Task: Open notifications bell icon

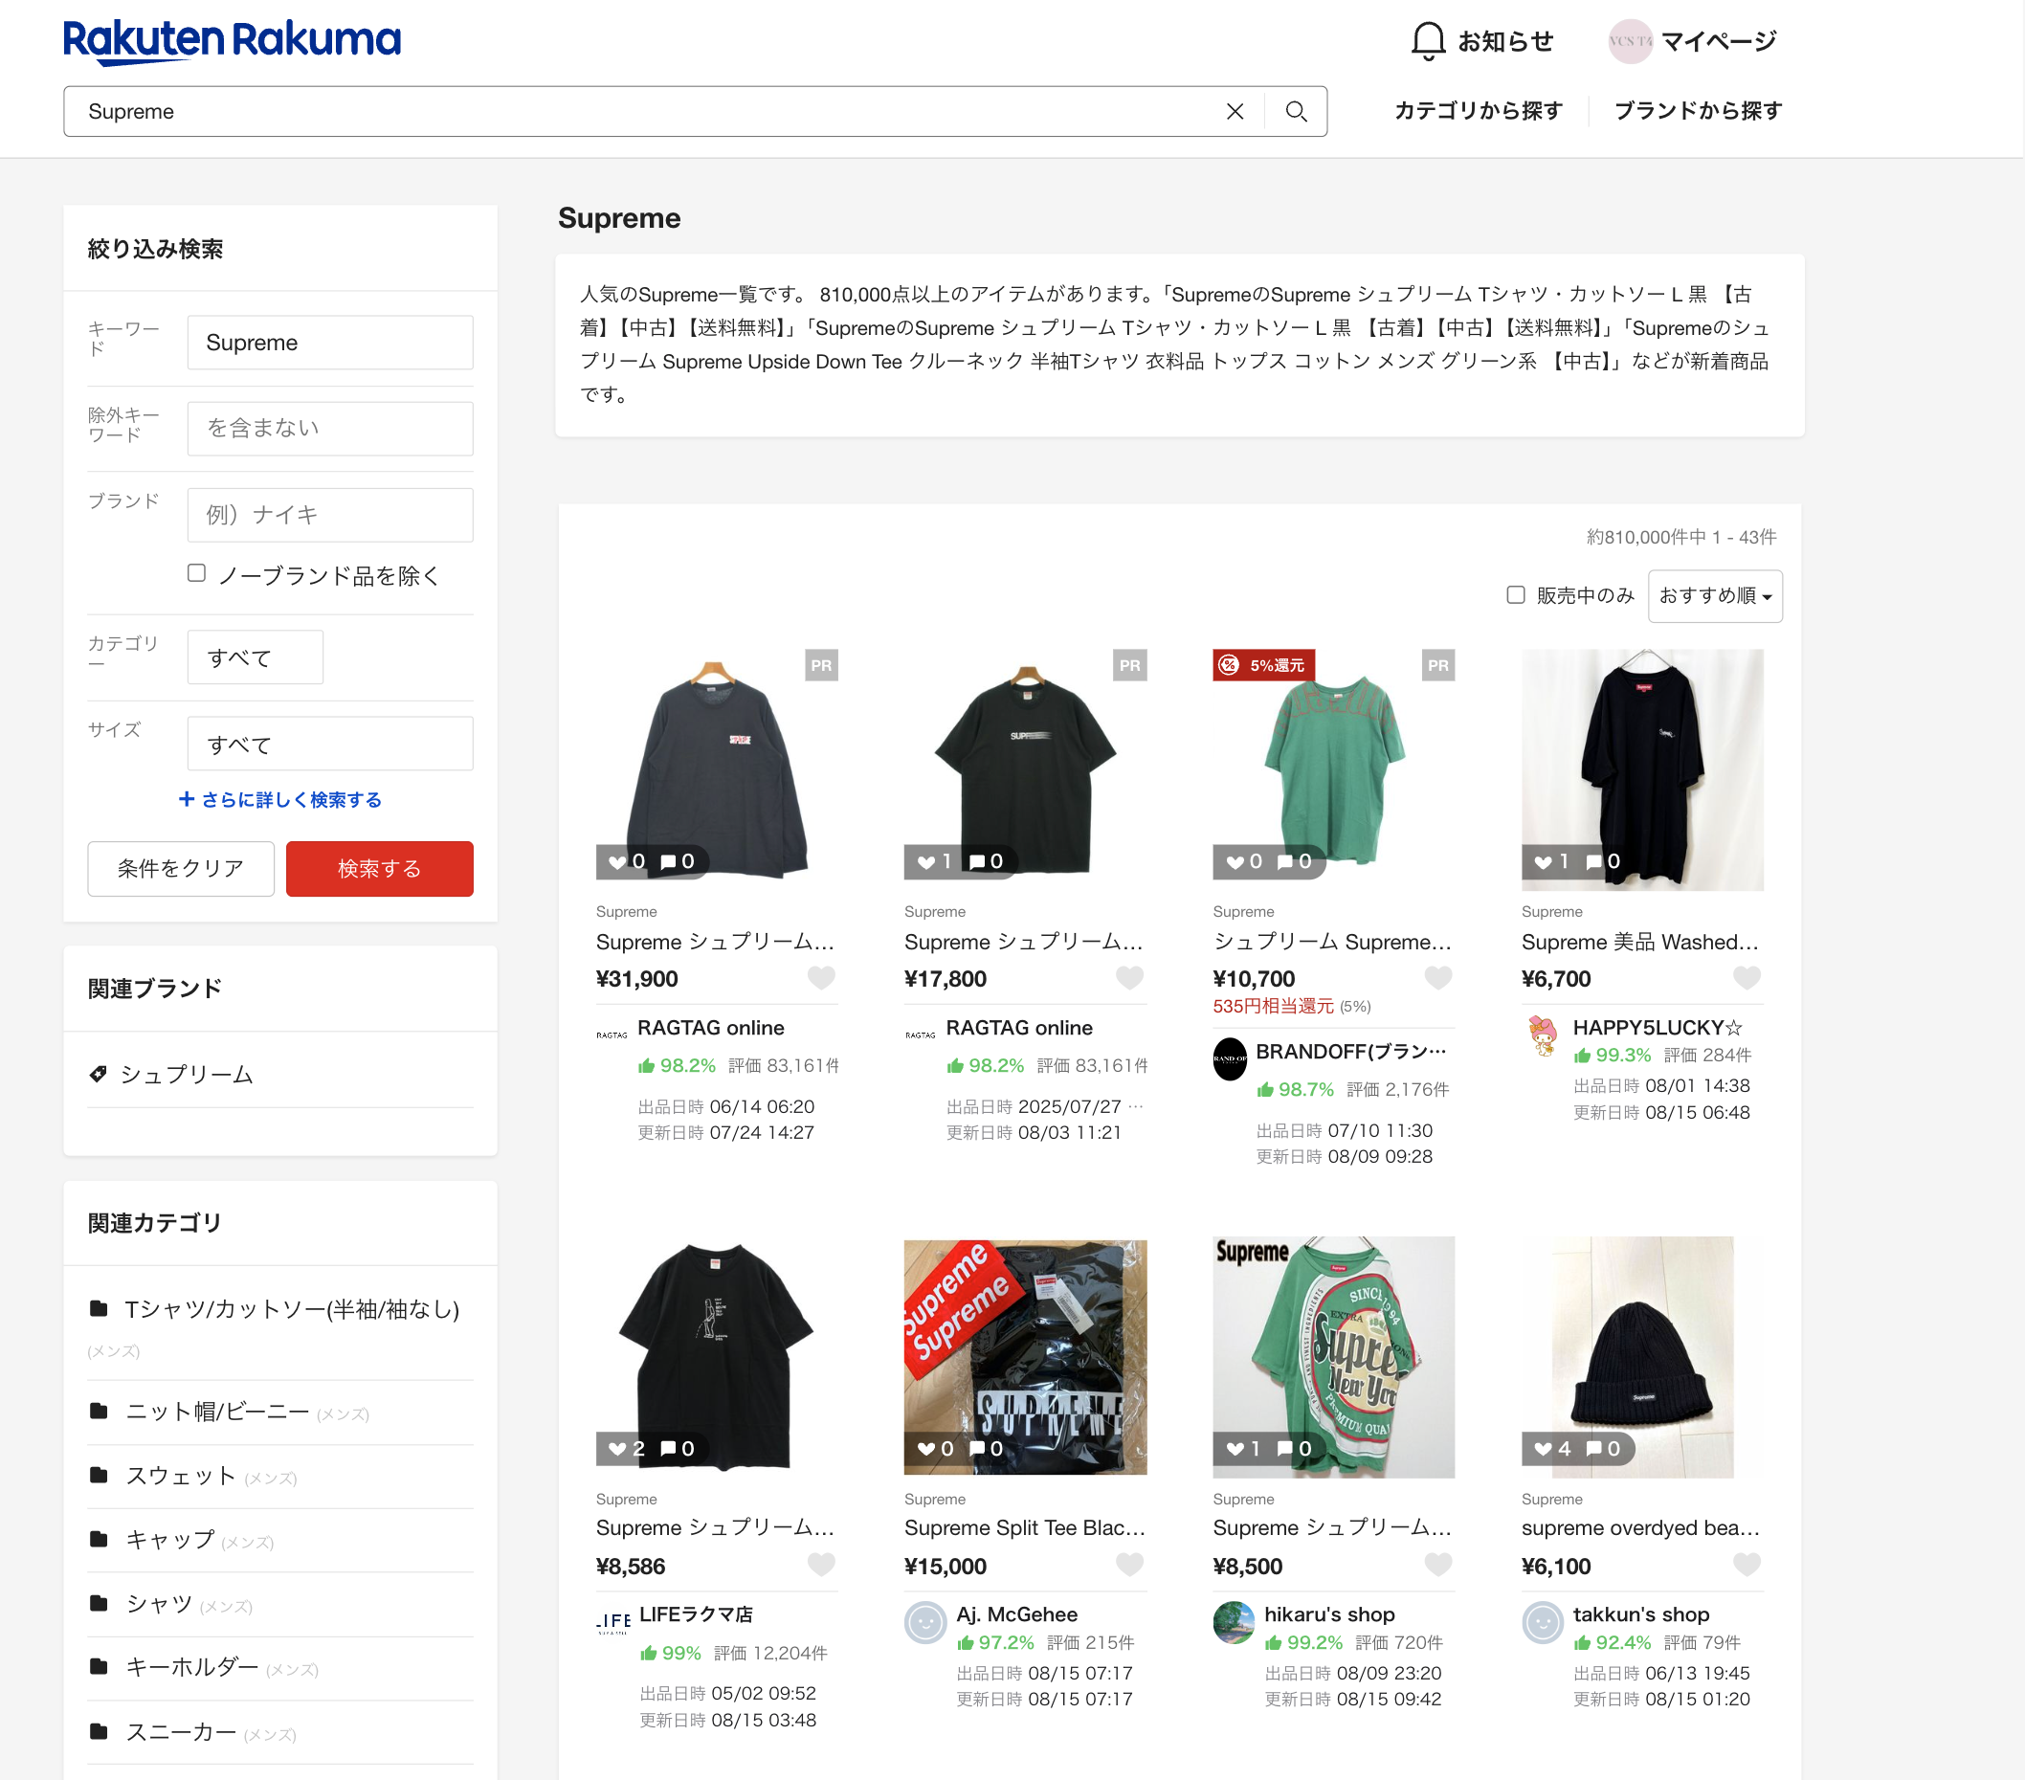Action: tap(1428, 40)
